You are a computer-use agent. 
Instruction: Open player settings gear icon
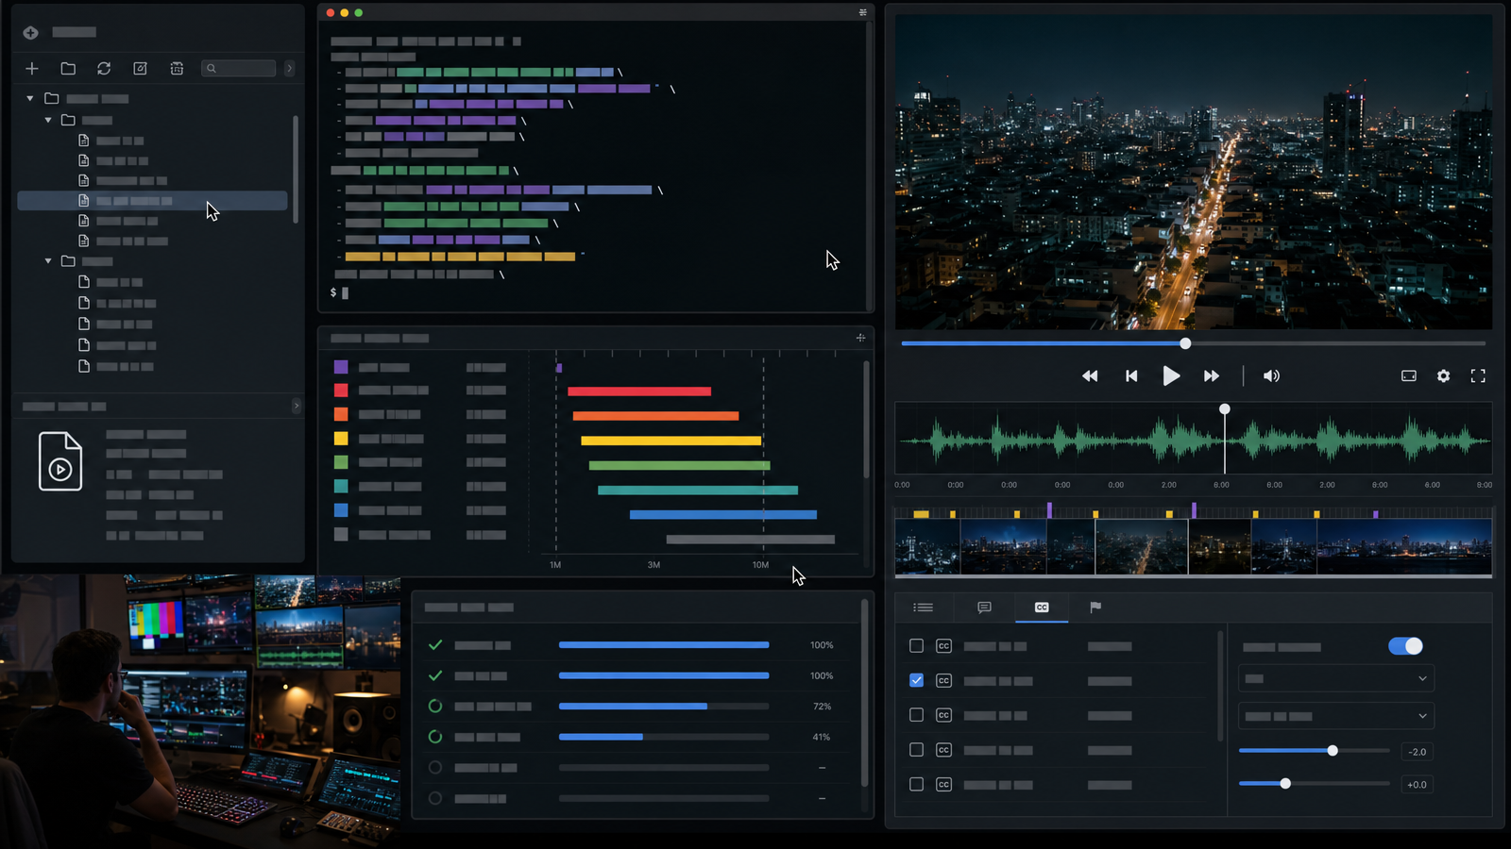(x=1443, y=375)
